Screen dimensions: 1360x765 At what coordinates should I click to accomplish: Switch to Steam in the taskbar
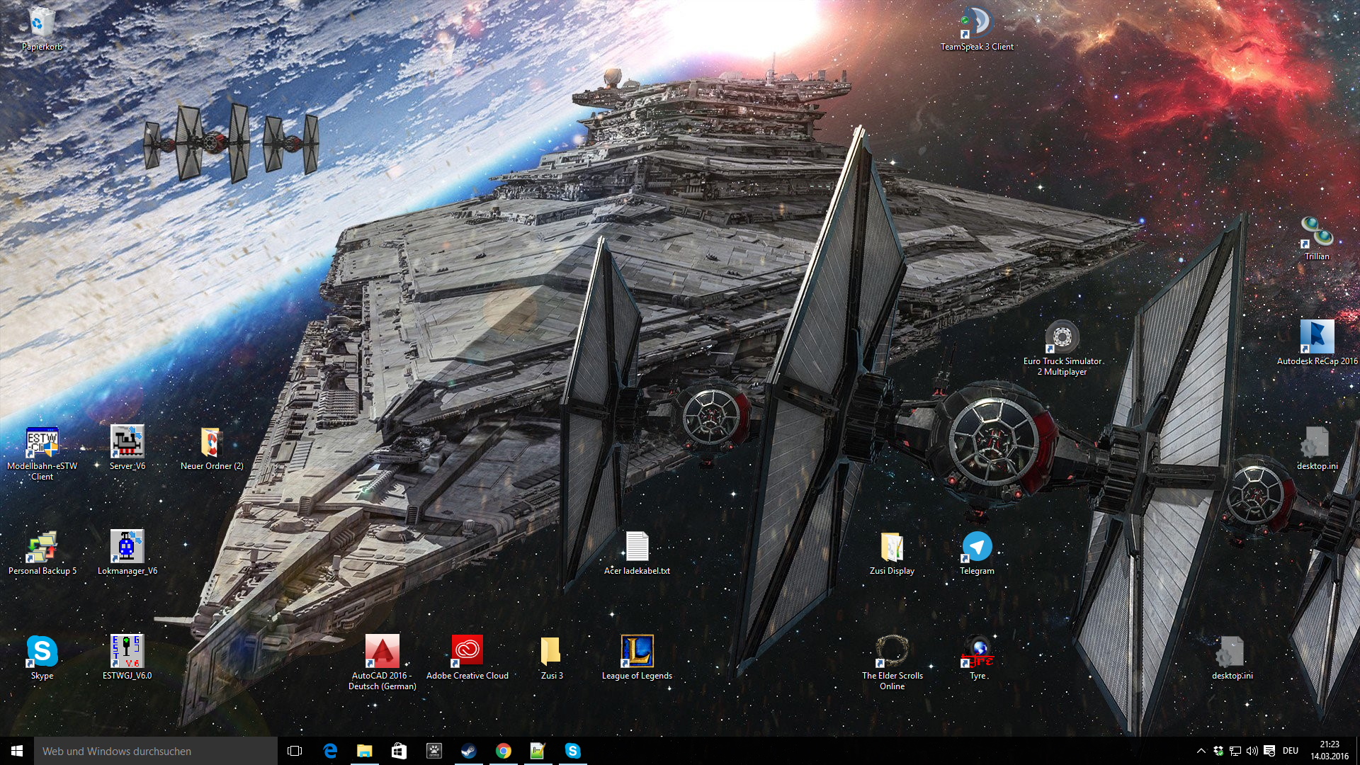pos(468,751)
